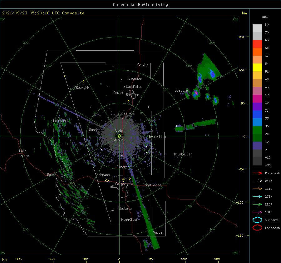Click the cyan current ellipse in legend
Screen dimensions: 281x263
click(257, 220)
